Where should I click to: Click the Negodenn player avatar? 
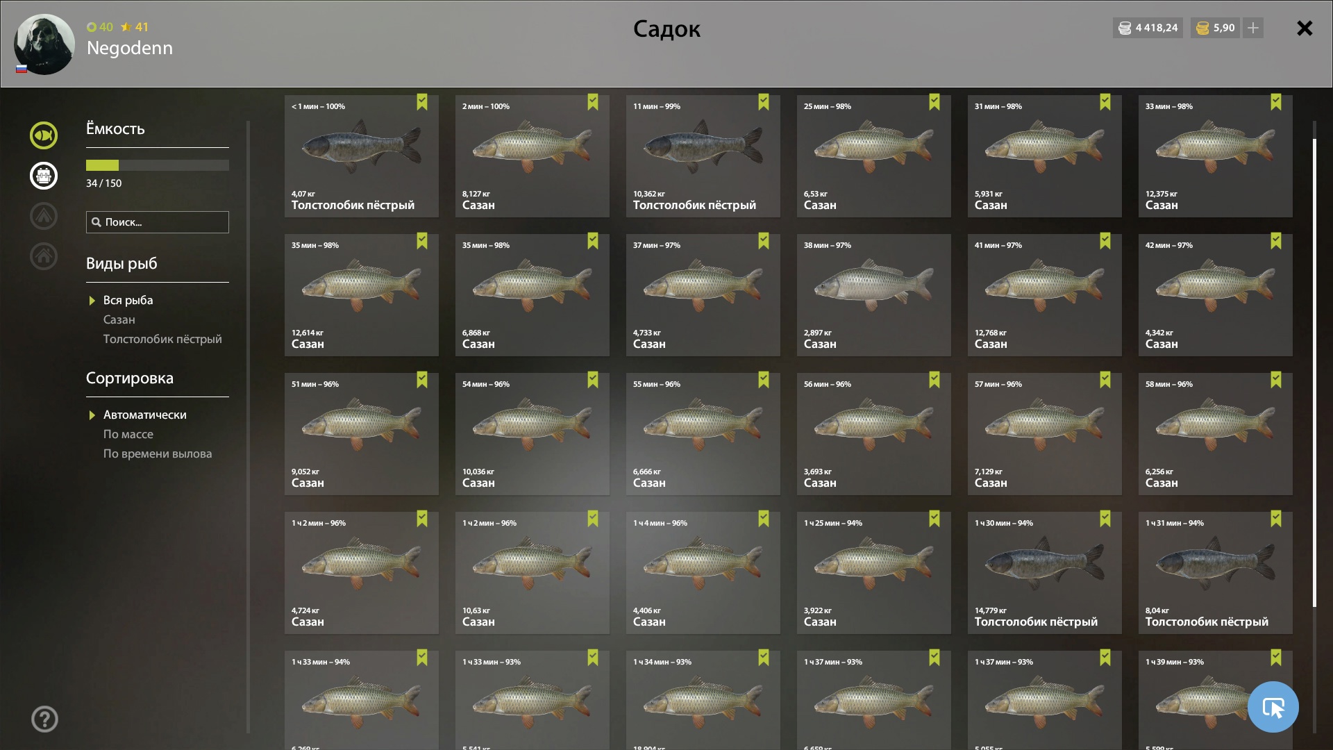pyautogui.click(x=44, y=44)
